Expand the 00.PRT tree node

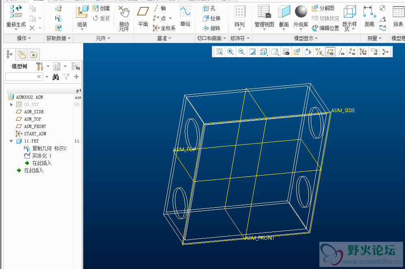pyautogui.click(x=11, y=104)
